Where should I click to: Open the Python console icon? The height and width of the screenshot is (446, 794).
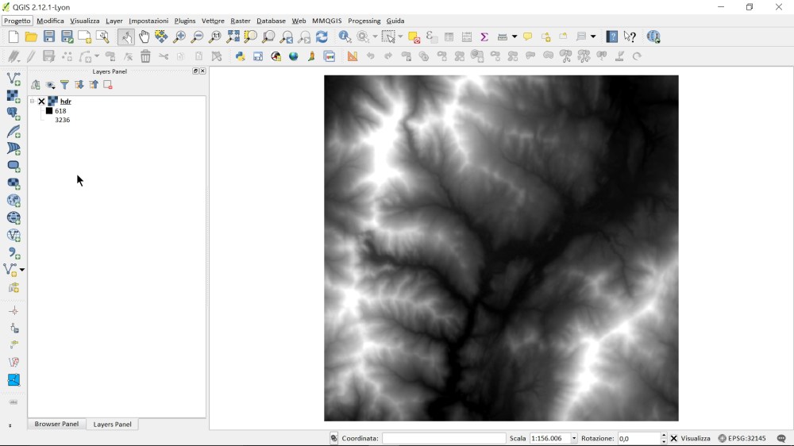(240, 56)
